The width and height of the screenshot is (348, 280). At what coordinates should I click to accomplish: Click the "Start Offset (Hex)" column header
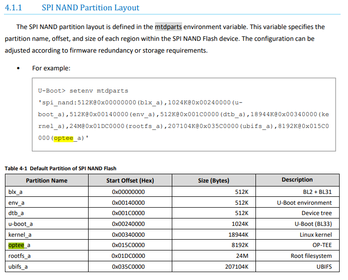point(130,180)
